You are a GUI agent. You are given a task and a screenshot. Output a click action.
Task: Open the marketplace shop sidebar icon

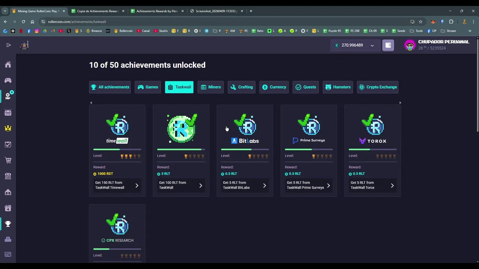pyautogui.click(x=8, y=176)
